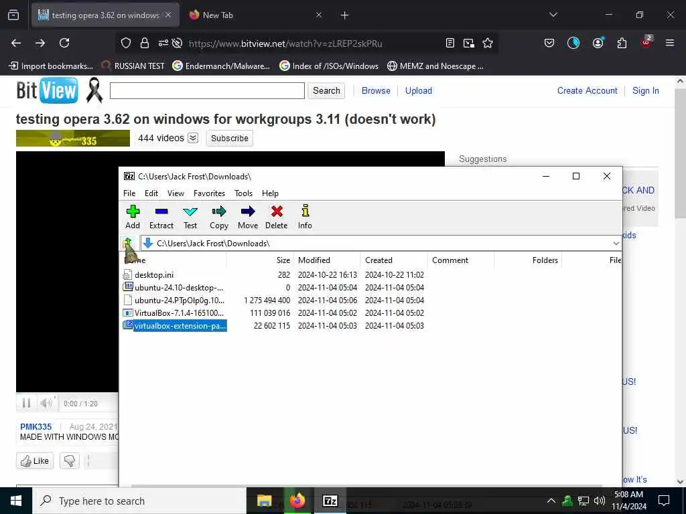Click the Add toolbar icon in 7-Zip
Viewport: 686px width, 514px height.
pyautogui.click(x=133, y=212)
